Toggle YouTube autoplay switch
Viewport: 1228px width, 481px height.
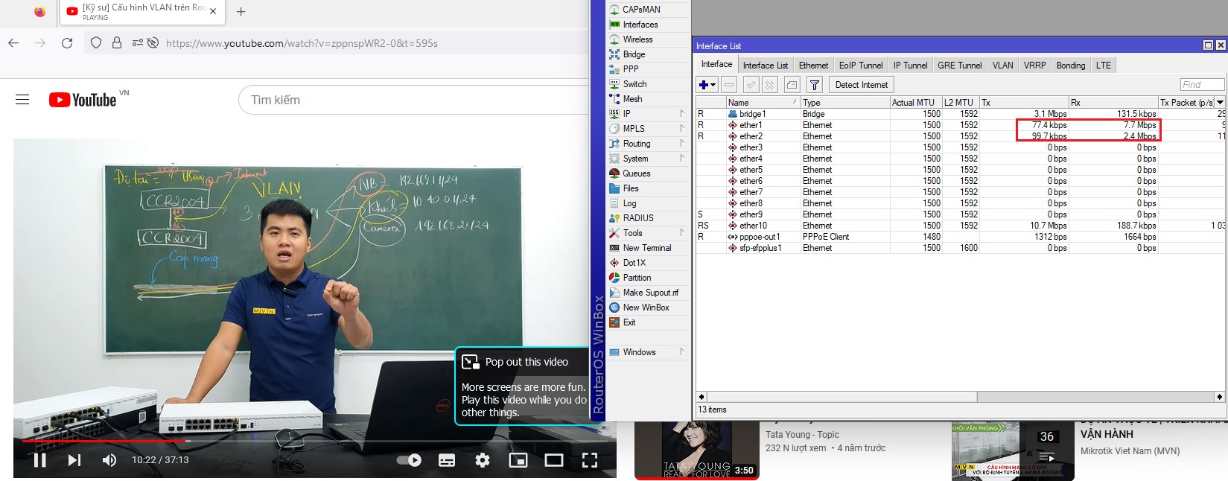409,460
